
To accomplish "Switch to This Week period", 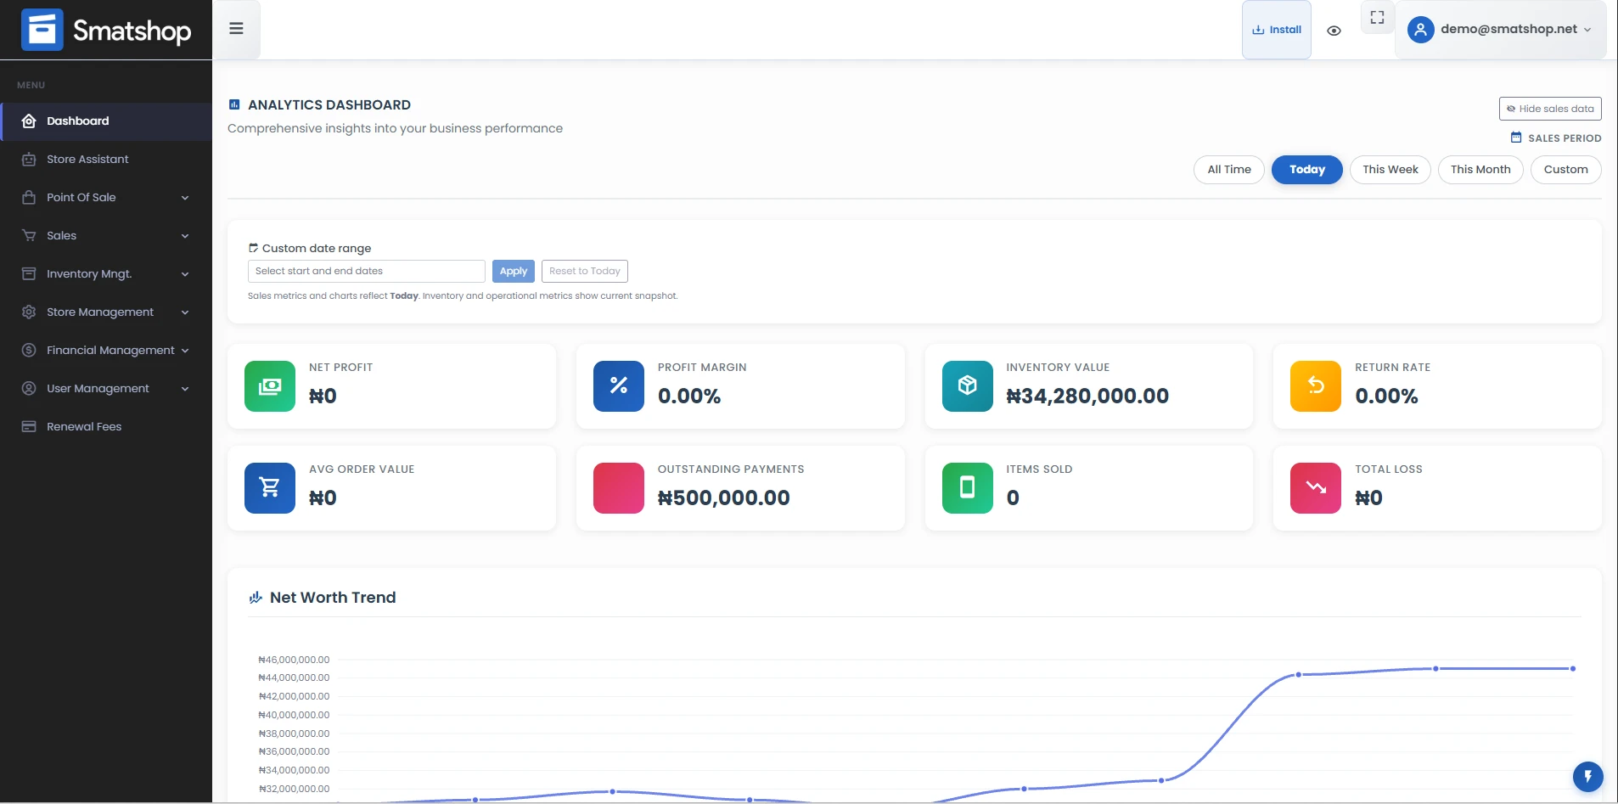I will click(x=1390, y=170).
